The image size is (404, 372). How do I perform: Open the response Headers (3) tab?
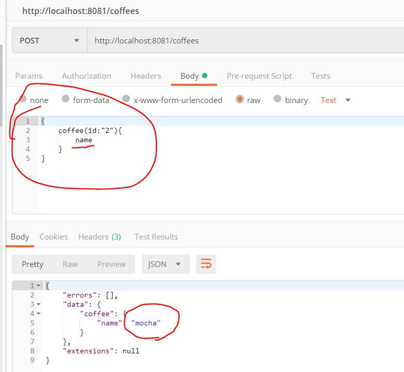100,237
